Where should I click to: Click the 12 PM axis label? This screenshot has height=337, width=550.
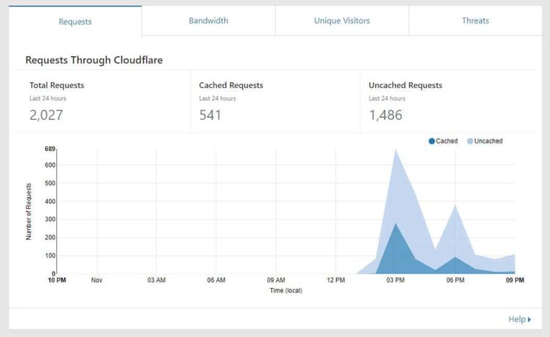[x=336, y=280]
